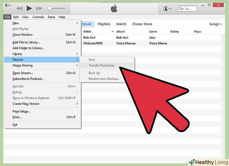Choose Open Stream
Viewport: 229px width, 166px height.
42,73
